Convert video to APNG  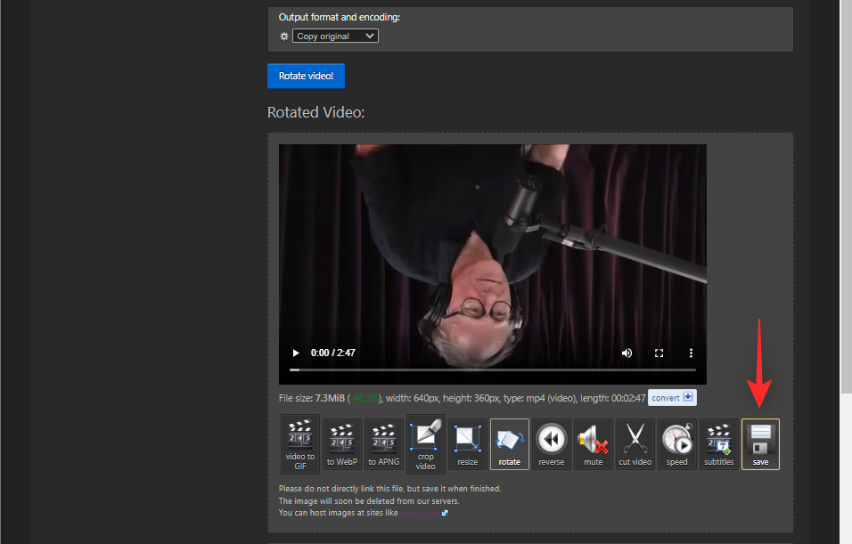[x=383, y=444]
